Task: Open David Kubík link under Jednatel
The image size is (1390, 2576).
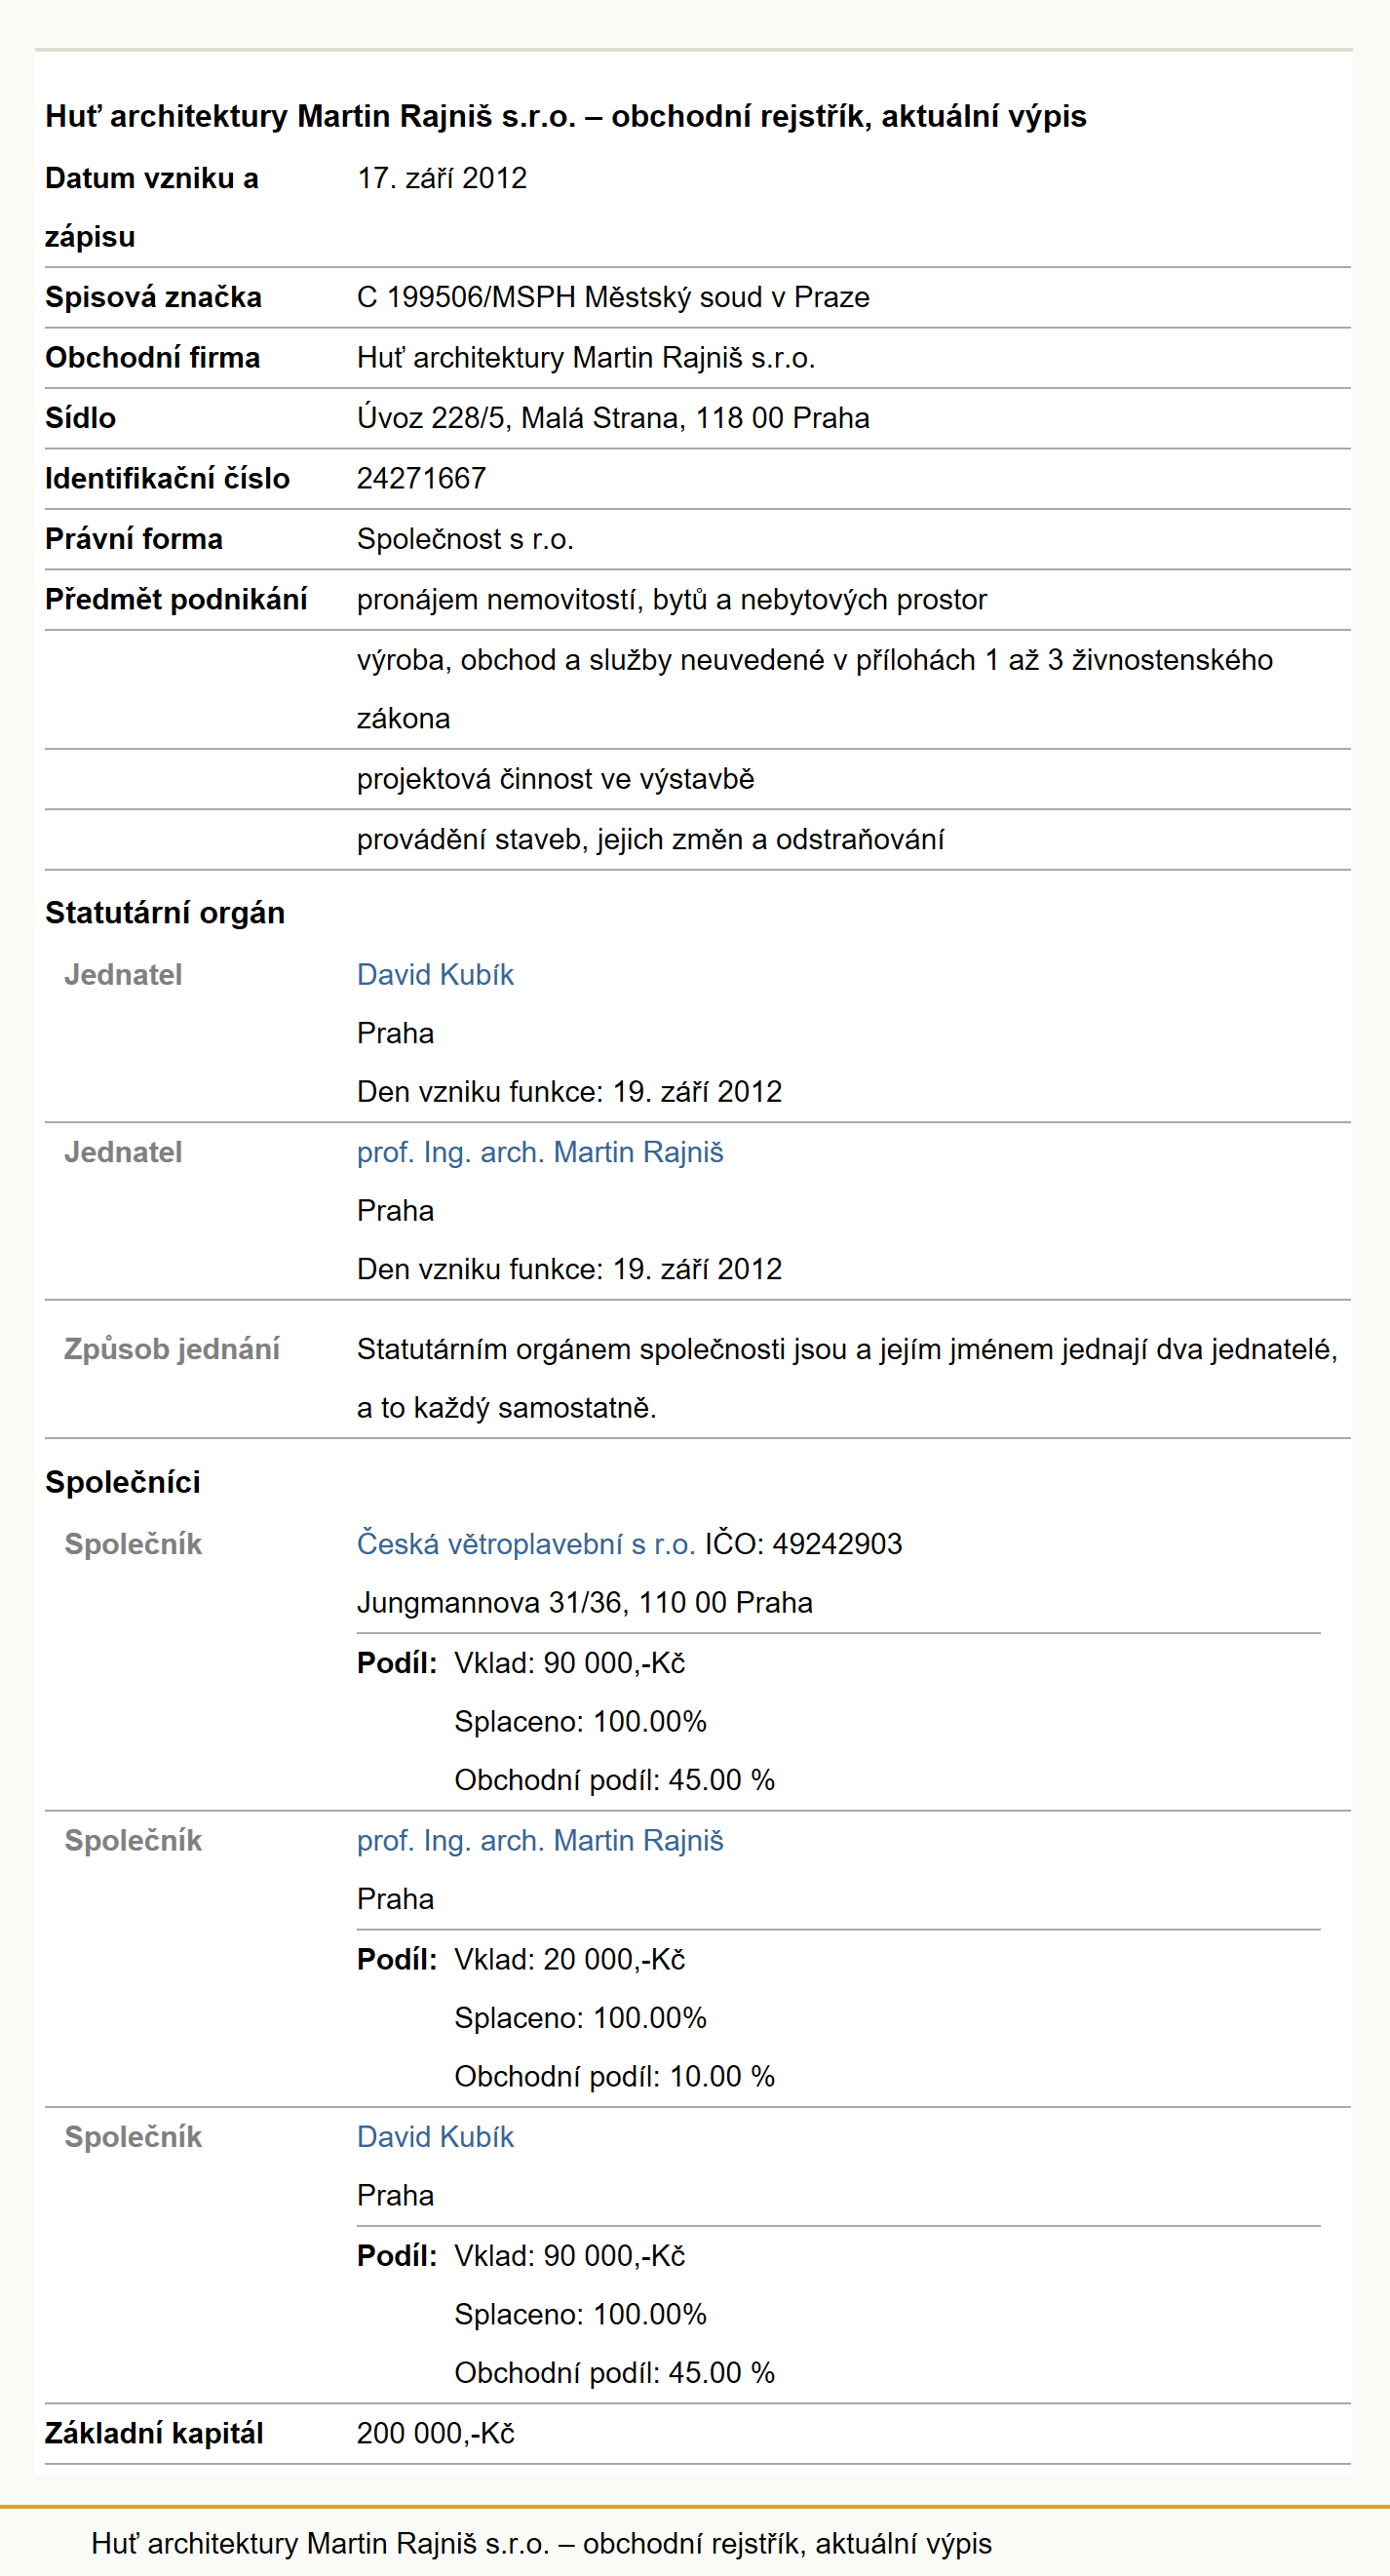Action: click(x=435, y=974)
